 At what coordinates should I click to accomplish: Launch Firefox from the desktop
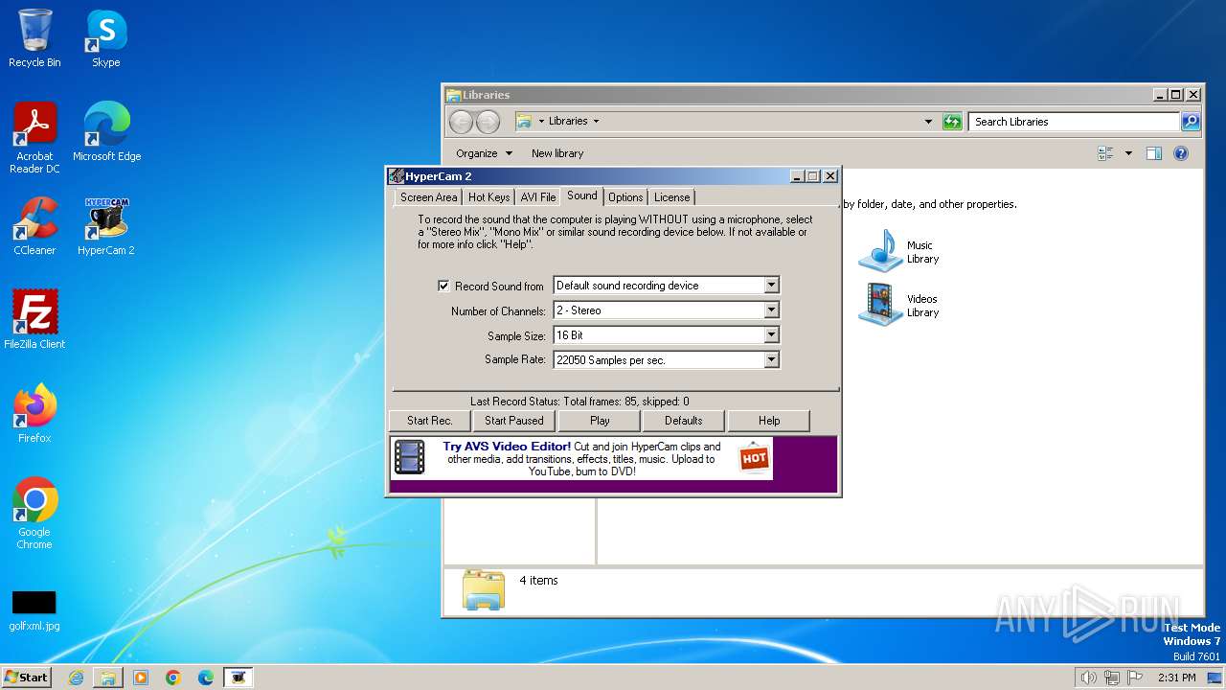coord(34,413)
